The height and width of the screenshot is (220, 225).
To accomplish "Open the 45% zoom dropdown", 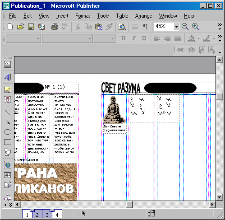I will pos(176,27).
